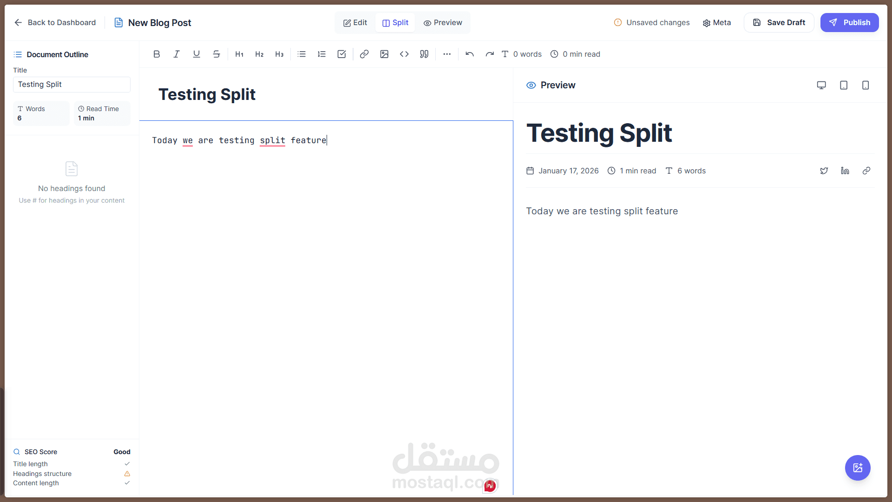This screenshot has width=892, height=502.
Task: Click the Title input field in outline
Action: (72, 84)
